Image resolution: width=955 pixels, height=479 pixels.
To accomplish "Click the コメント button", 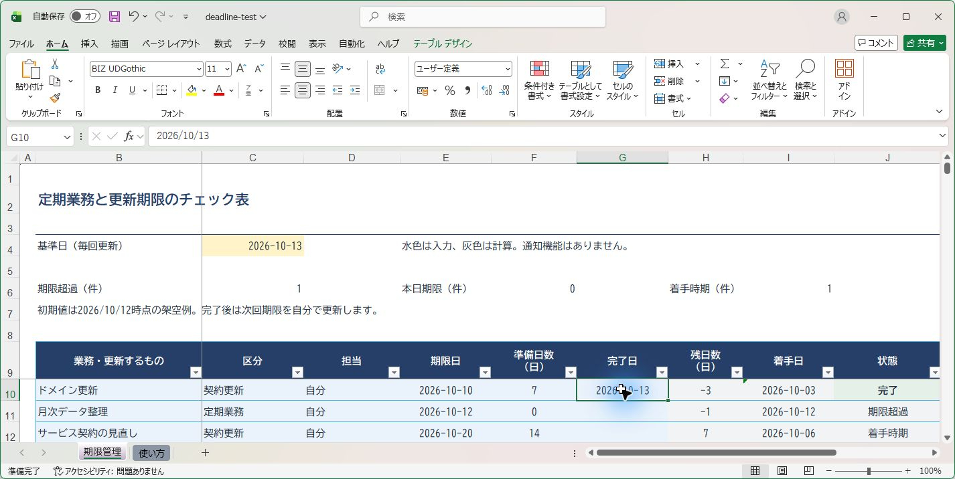I will [876, 43].
